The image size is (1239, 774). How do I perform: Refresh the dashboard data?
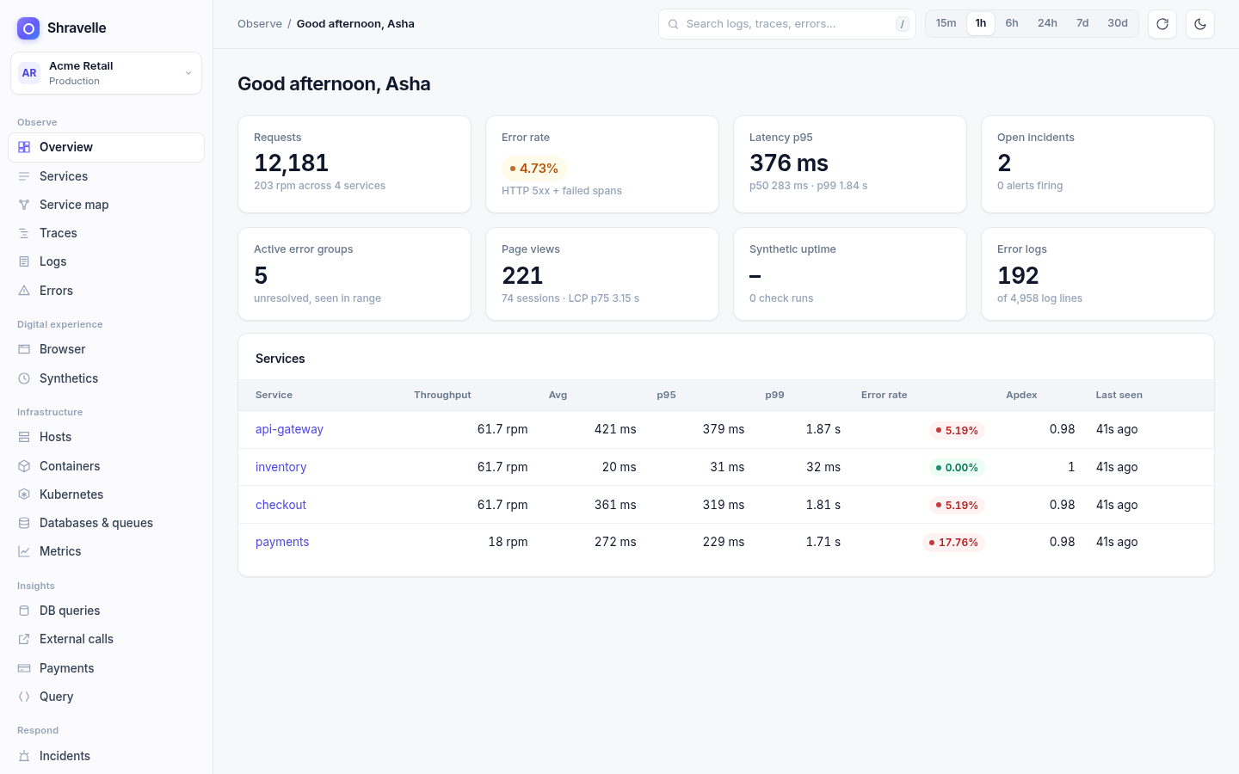tap(1162, 24)
